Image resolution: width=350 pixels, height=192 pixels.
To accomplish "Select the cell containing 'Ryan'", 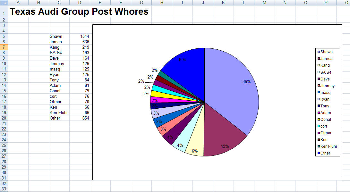I will 59,74.
